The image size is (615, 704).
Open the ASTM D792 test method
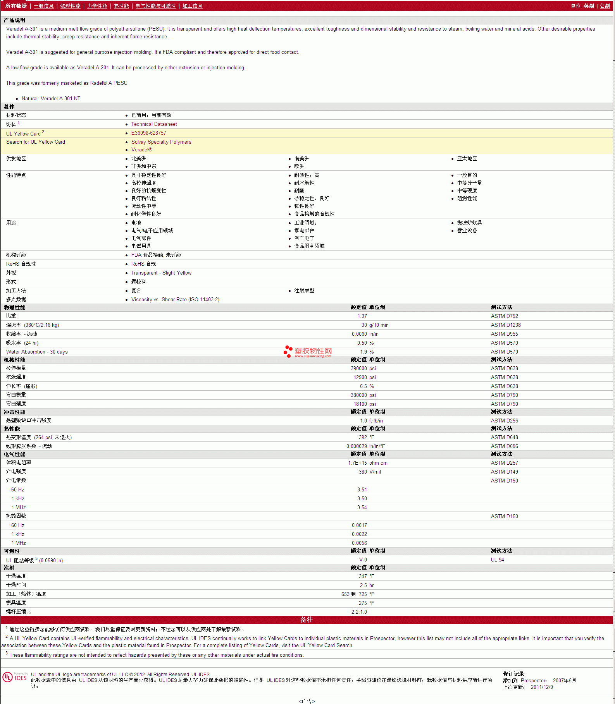click(504, 316)
